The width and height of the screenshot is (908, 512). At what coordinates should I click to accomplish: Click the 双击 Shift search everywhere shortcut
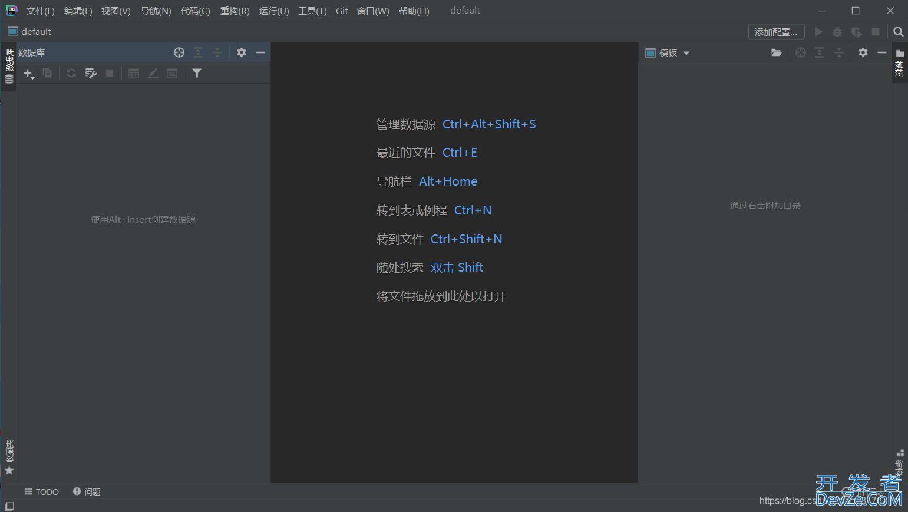click(457, 267)
